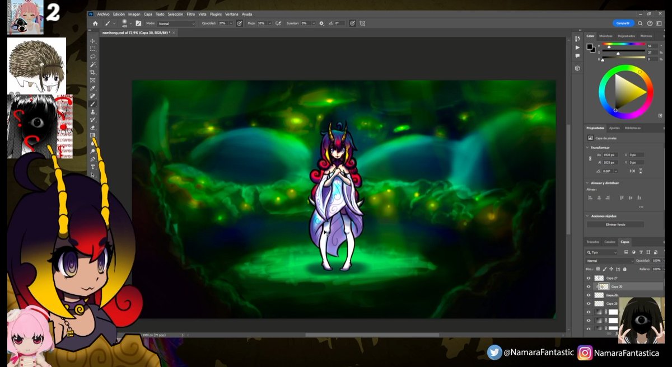672x367 pixels.
Task: Open the brush preset picker dropdown
Action: coord(130,23)
